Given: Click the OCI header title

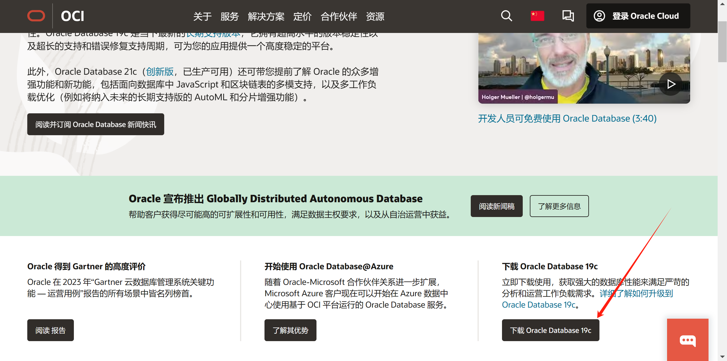Looking at the screenshot, I should tap(72, 16).
